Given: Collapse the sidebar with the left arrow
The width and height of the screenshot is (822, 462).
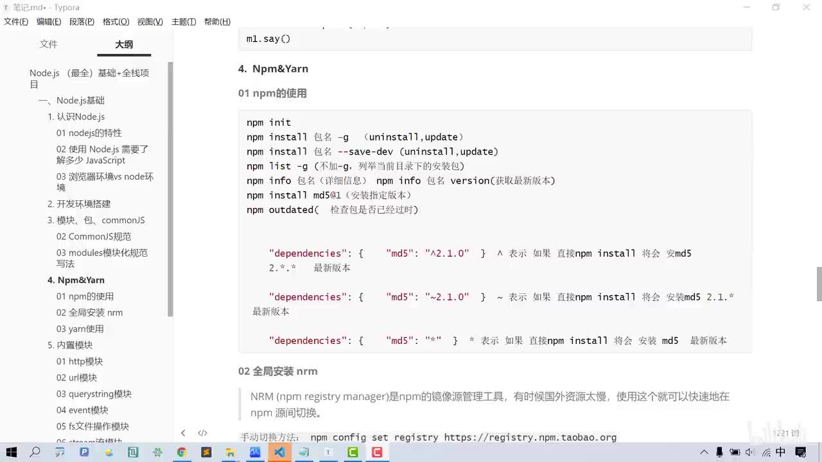Looking at the screenshot, I should point(183,433).
